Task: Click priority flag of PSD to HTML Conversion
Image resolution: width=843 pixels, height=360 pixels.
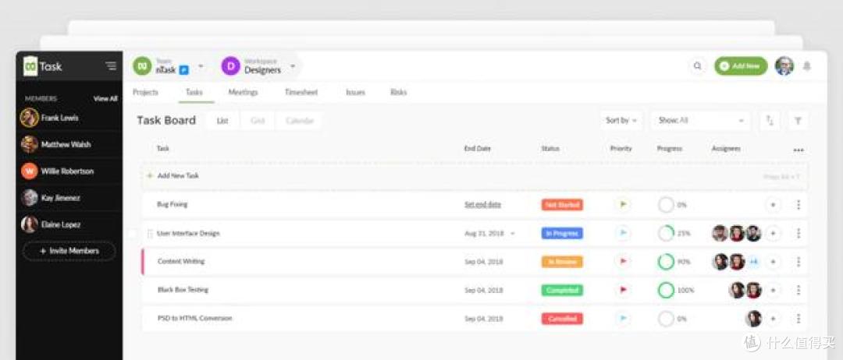Action: pos(623,319)
